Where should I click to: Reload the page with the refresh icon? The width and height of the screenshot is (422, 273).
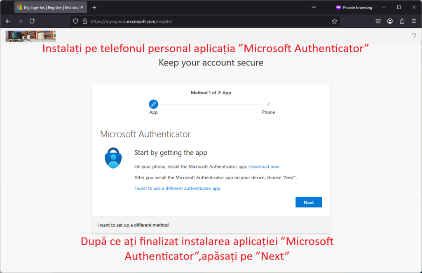[32, 21]
